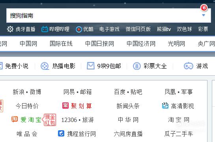This screenshot has width=215, height=142.
Task: Click the 哔哩哔哩 TV icon
Action: [x=45, y=29]
